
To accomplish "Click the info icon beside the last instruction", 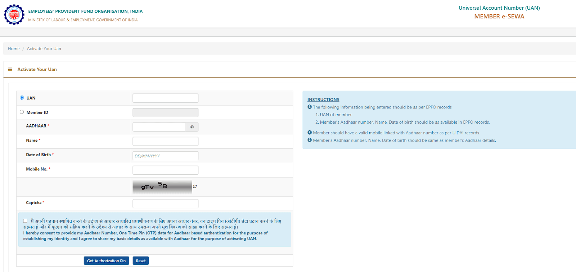I will [x=310, y=140].
